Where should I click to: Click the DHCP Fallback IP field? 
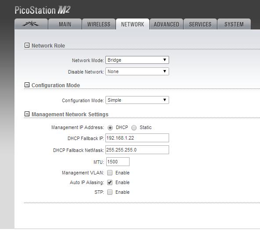137,138
